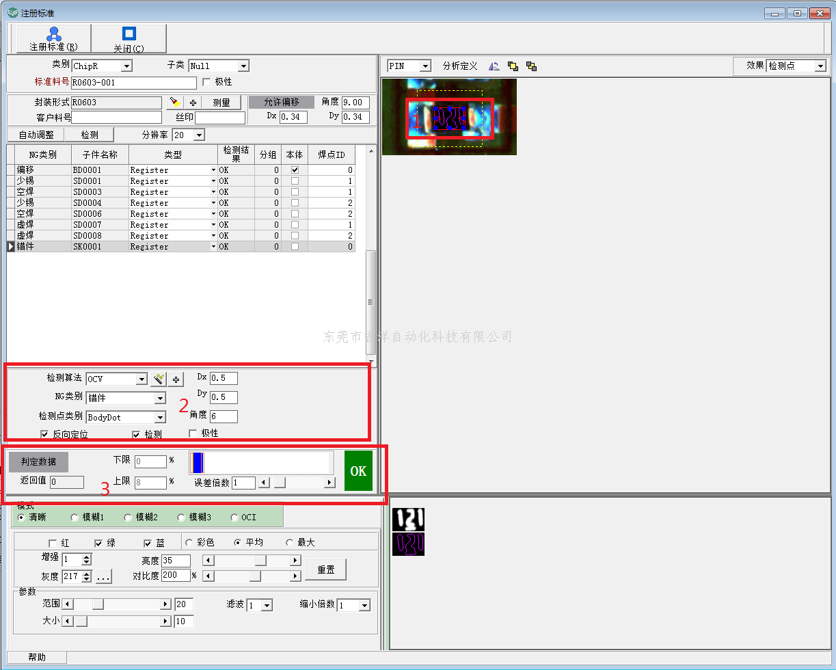Select the 模糊3 mode radio button
Screen dimensions: 836x670
click(181, 518)
